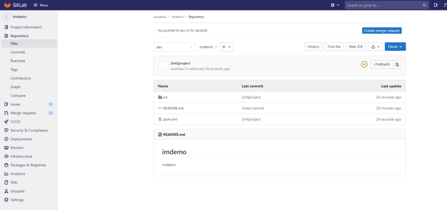Open the top bar Menu
The width and height of the screenshot is (447, 210).
coord(41,5)
